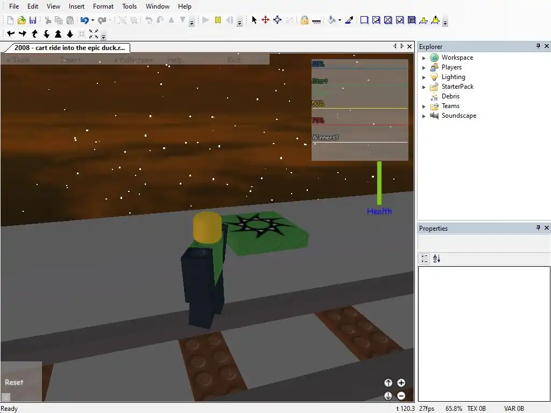Expand the StarterPack tree node
Viewport: 551px width, 413px height.
[424, 87]
